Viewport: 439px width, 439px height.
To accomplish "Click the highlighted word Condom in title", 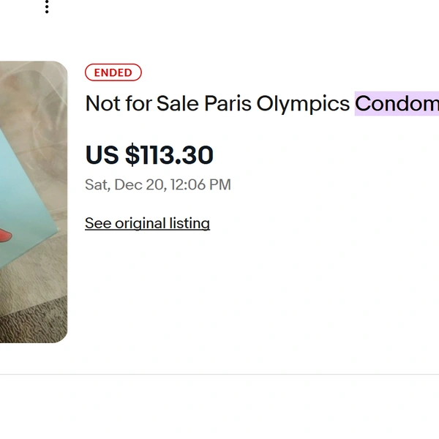I will [397, 104].
